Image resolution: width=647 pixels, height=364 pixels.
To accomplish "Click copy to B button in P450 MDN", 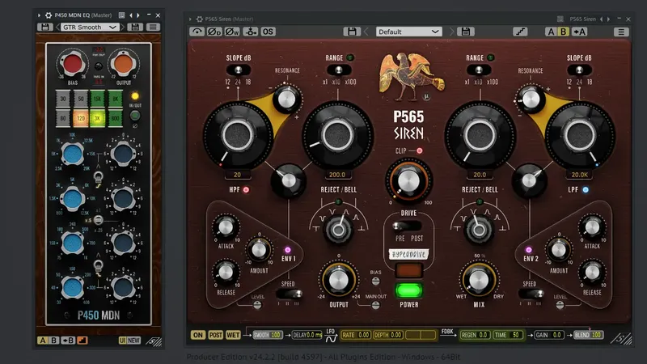I will [x=68, y=341].
